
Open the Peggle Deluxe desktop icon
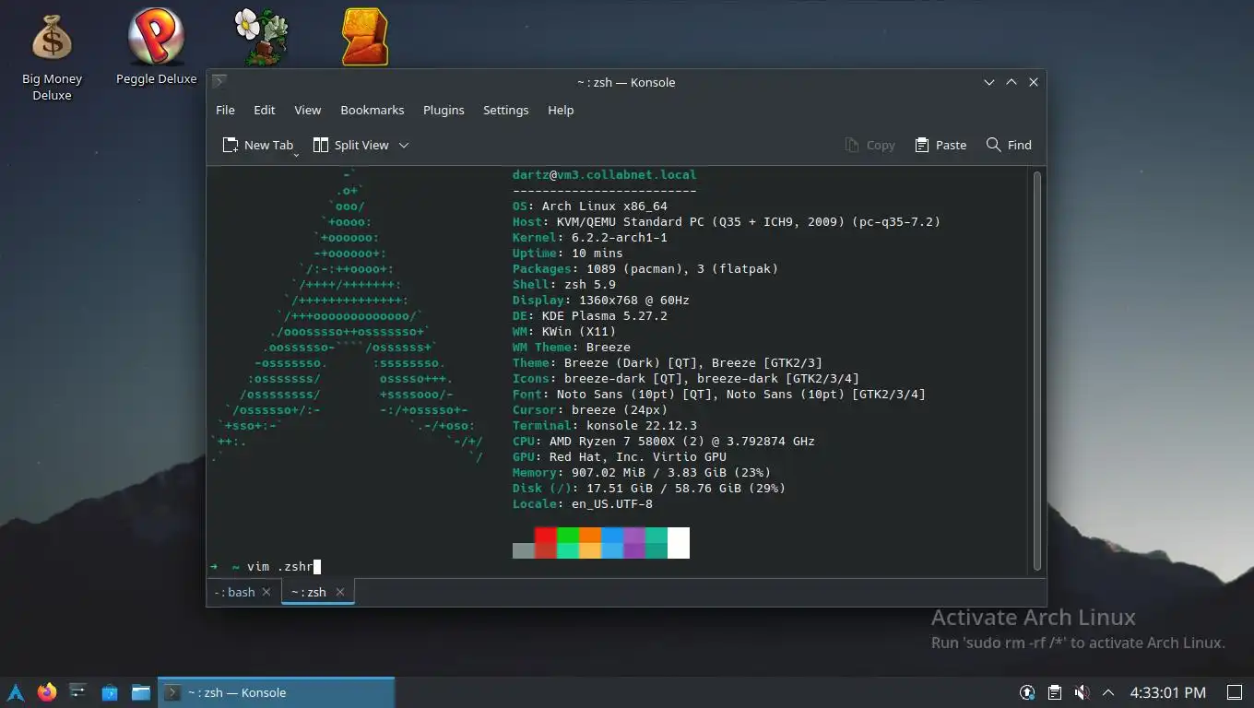point(156,46)
